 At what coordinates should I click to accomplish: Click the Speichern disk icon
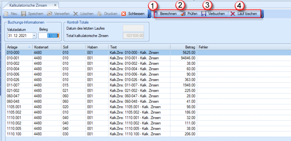click(24, 14)
